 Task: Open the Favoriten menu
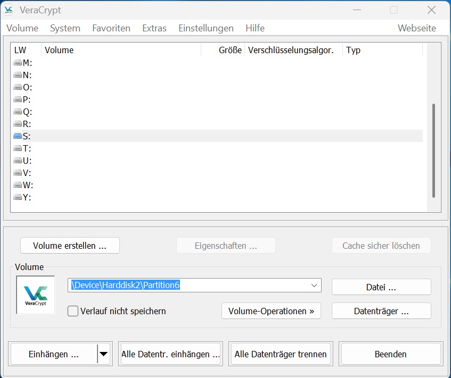pyautogui.click(x=111, y=28)
